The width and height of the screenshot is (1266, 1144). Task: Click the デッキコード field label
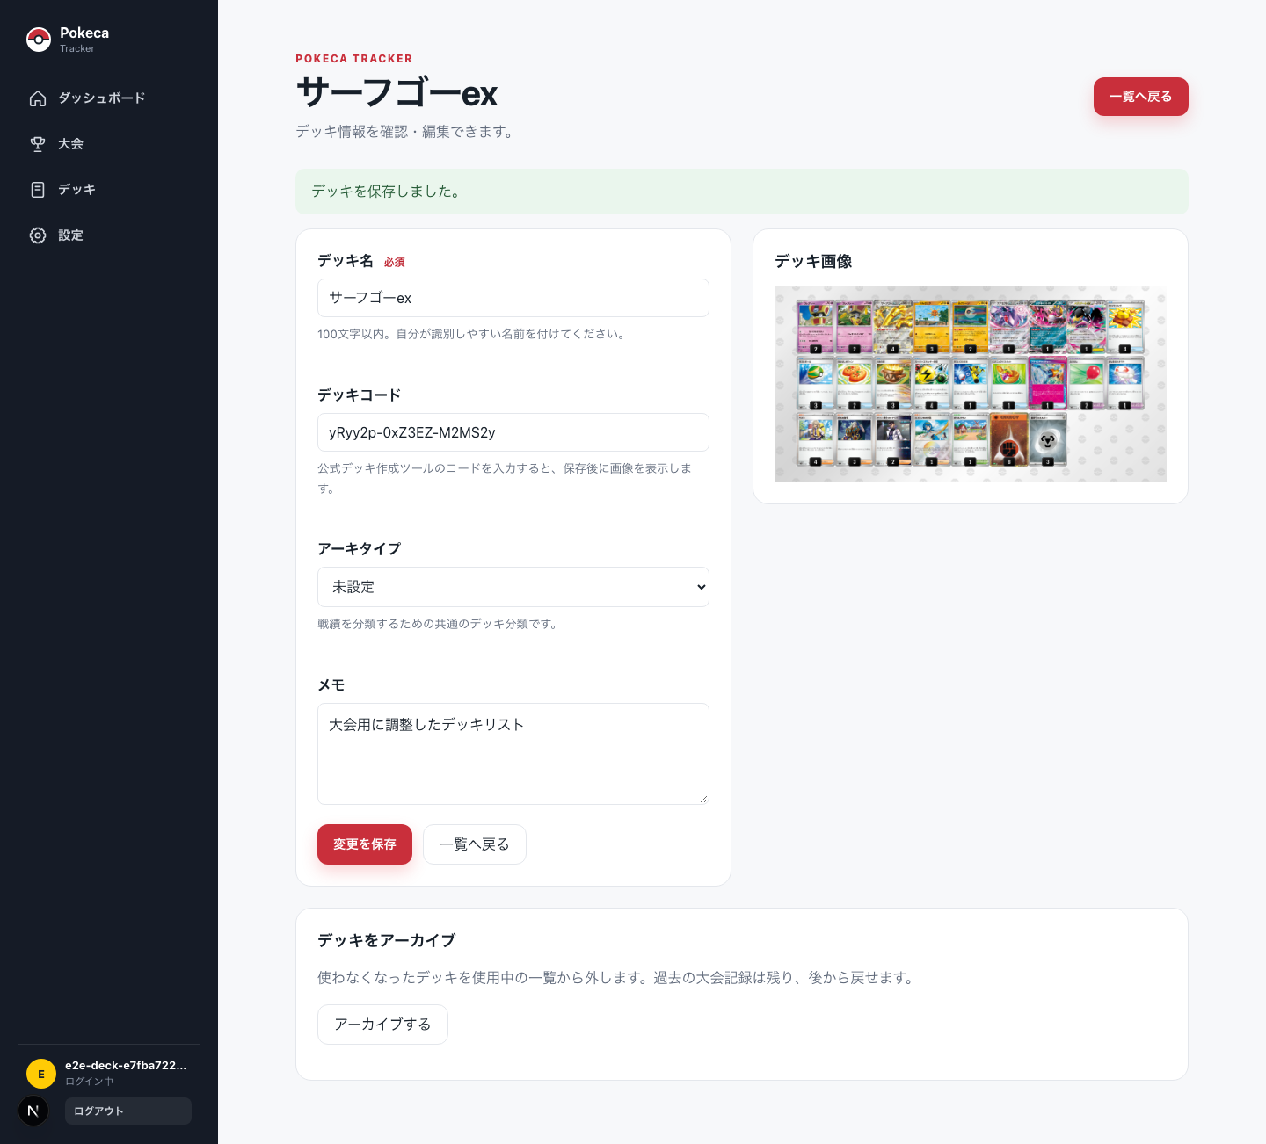tap(359, 395)
